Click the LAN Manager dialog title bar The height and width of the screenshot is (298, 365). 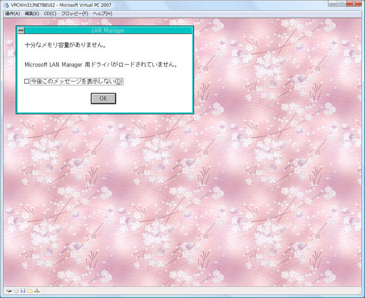click(108, 30)
